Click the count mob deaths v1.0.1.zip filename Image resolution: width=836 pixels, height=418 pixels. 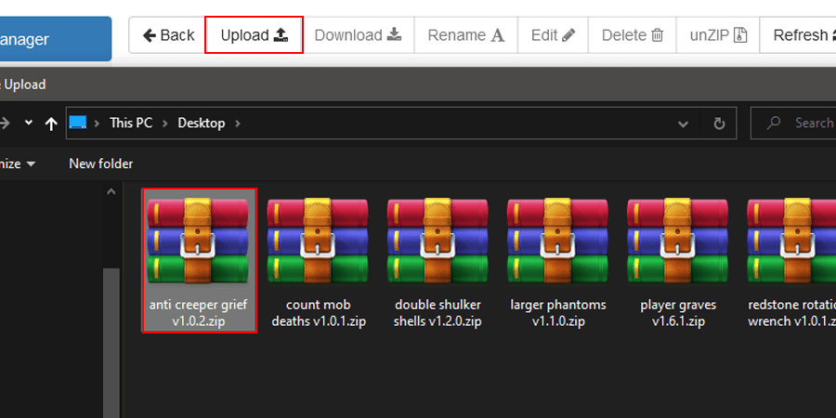pyautogui.click(x=319, y=314)
